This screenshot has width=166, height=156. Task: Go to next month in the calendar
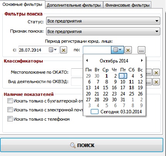click(142, 61)
